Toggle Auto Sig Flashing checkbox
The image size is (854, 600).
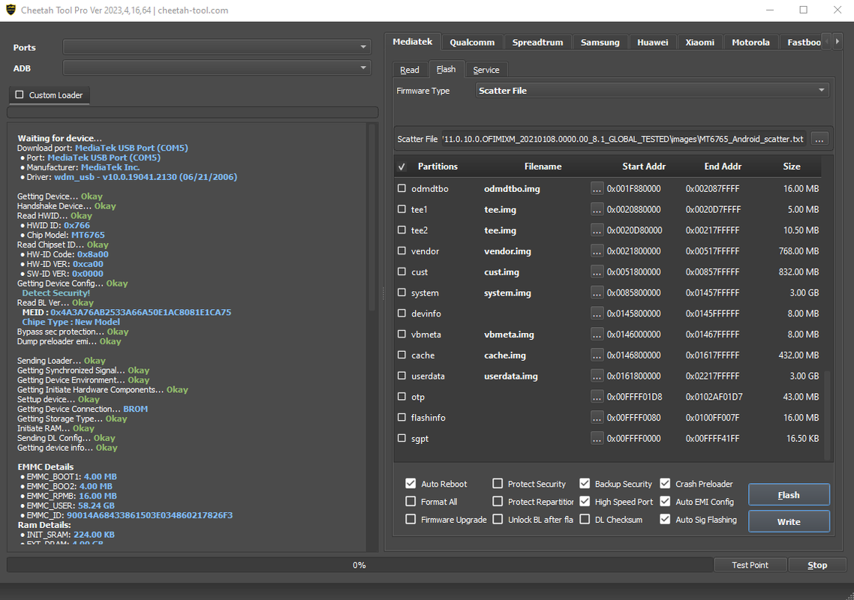tap(665, 520)
